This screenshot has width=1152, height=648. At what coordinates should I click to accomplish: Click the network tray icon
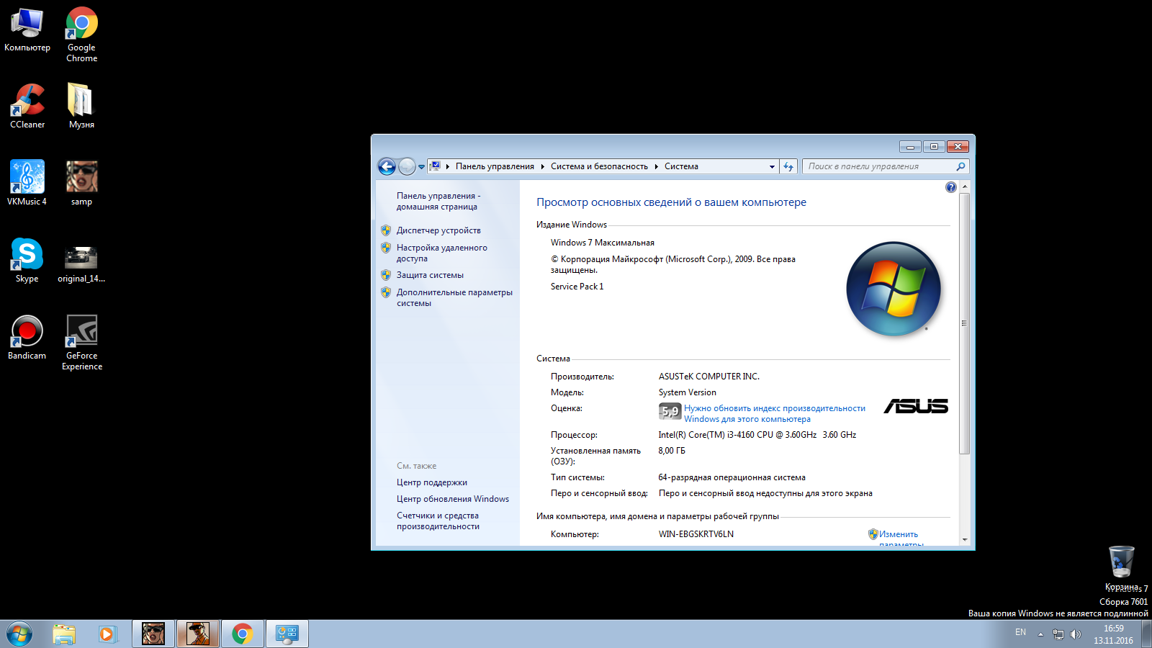tap(1058, 634)
